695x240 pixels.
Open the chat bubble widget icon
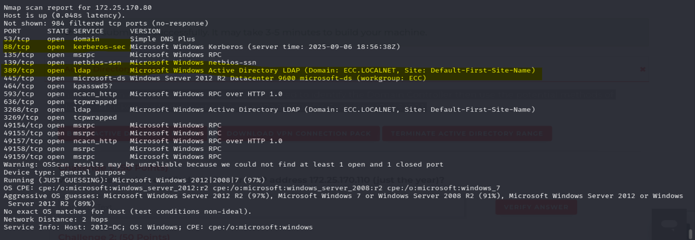[669, 224]
